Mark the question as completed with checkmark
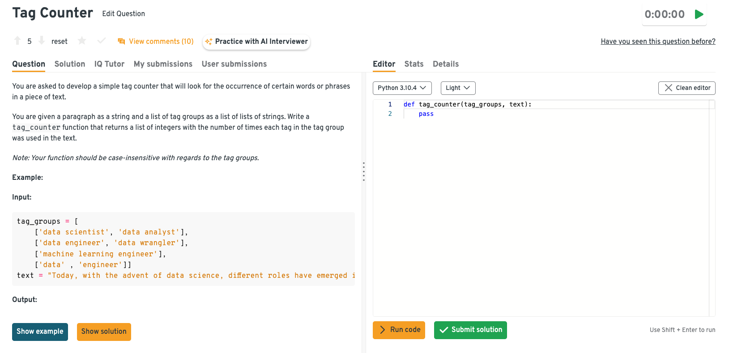The height and width of the screenshot is (353, 729). pyautogui.click(x=102, y=41)
